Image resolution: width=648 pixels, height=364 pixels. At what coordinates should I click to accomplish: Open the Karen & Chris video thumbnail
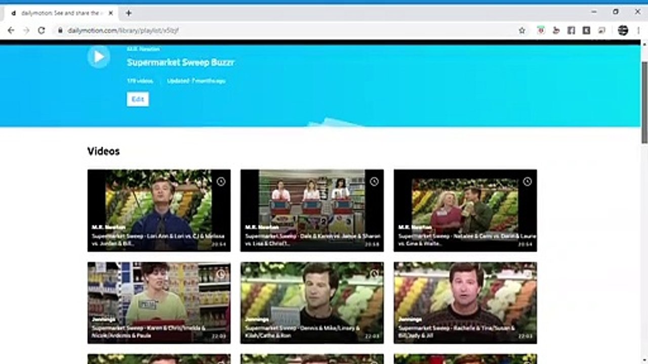coord(159,303)
